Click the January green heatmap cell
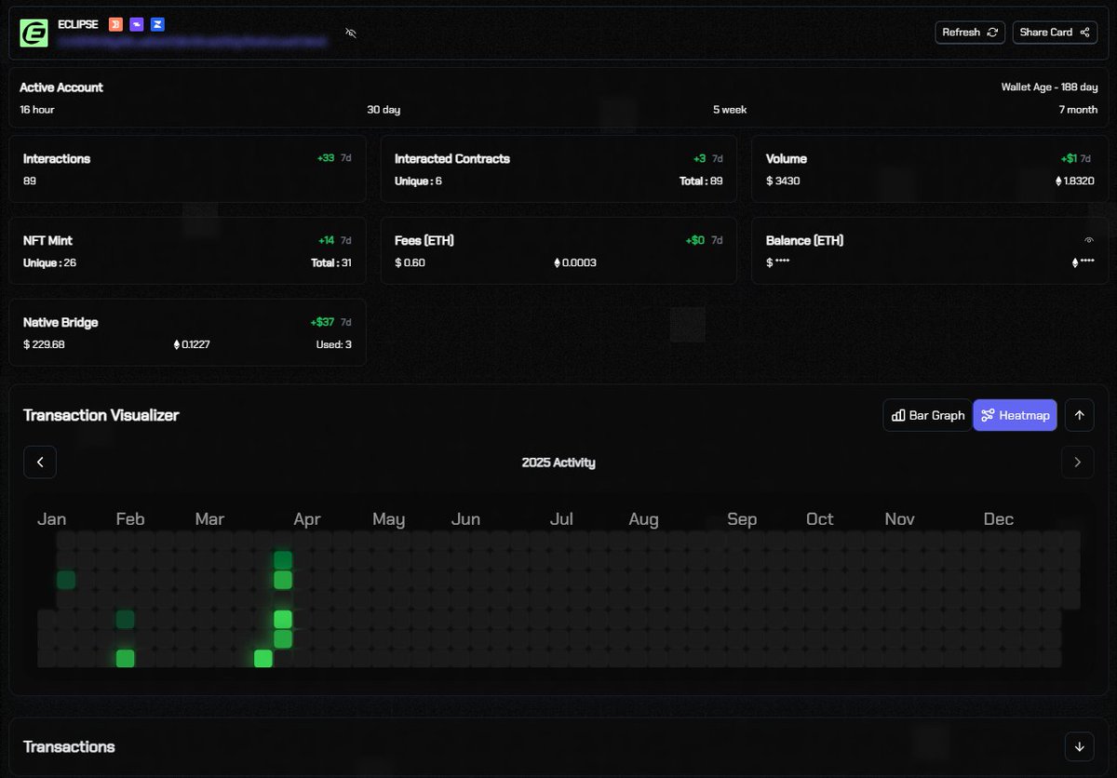The image size is (1117, 778). tap(66, 580)
